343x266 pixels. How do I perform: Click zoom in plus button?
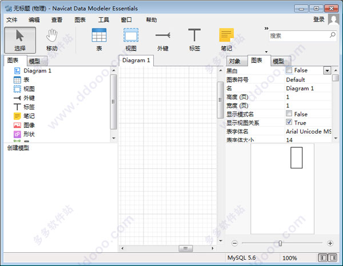coord(330,243)
